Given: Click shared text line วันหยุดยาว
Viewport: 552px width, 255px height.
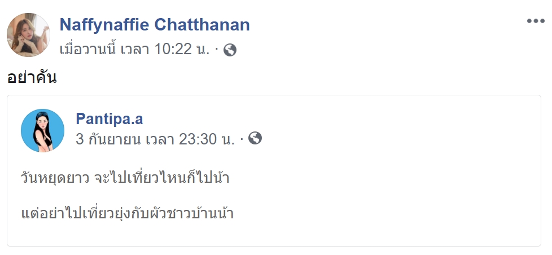Looking at the screenshot, I should pos(125,177).
